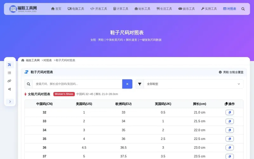254x159 pixels.
Task: Open the 全部鞋型 shoe type dropdown
Action: click(x=193, y=84)
